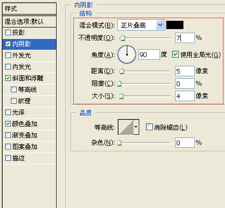Click the black shadow color swatch
Viewport: 225px width, 208px height.
tap(175, 25)
